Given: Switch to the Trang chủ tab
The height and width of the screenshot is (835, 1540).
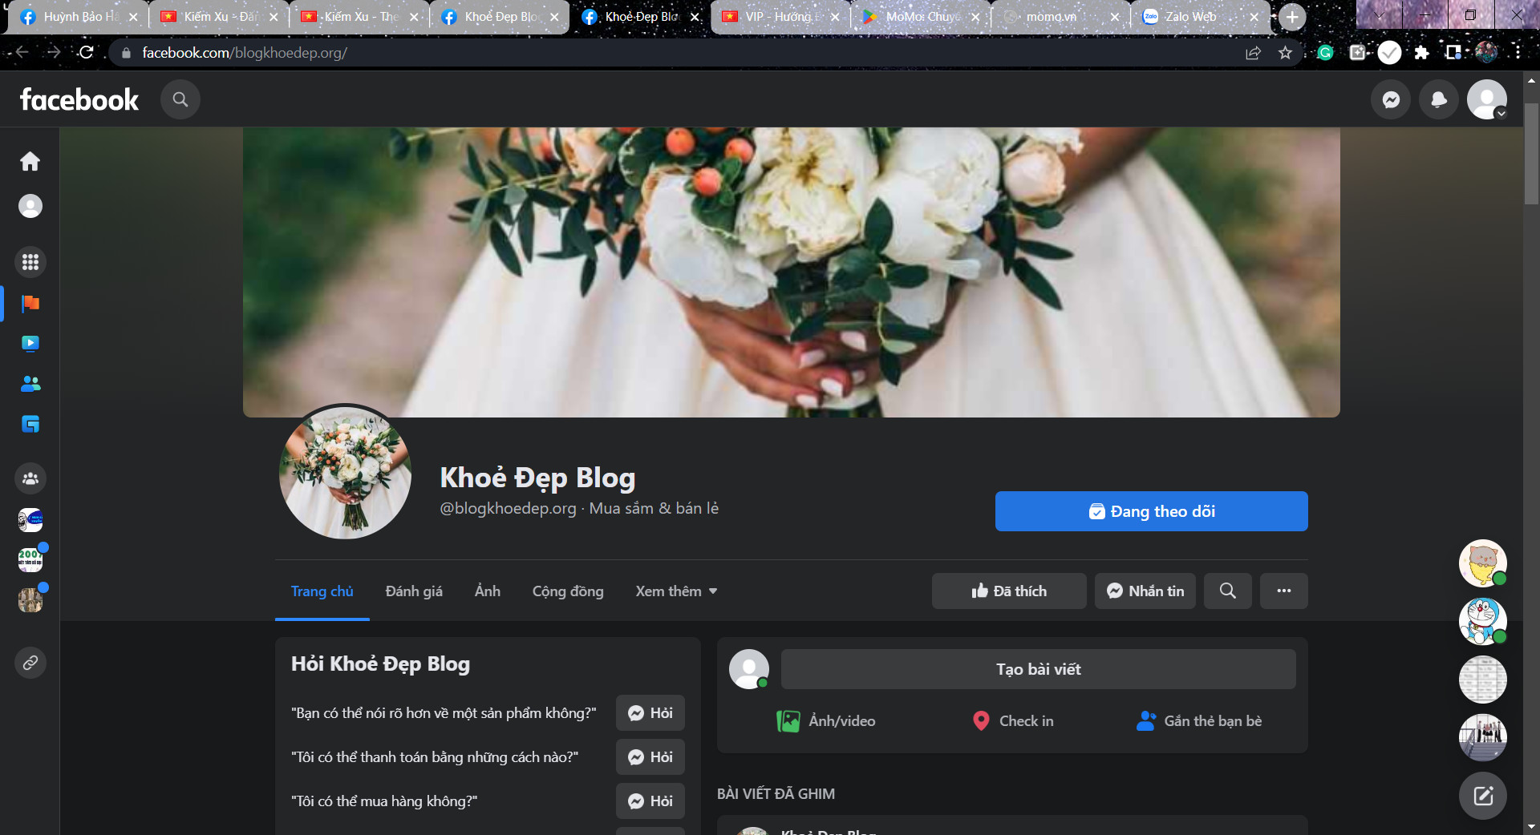Looking at the screenshot, I should pos(322,591).
